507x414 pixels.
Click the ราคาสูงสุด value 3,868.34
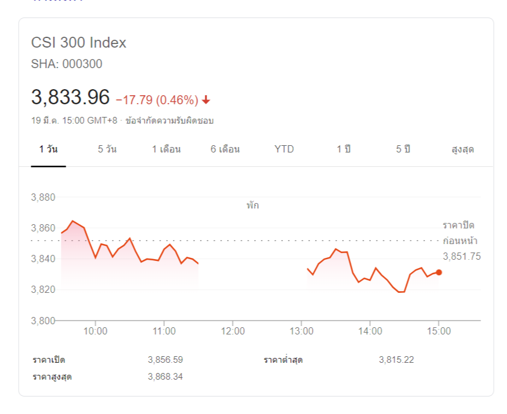pyautogui.click(x=165, y=377)
